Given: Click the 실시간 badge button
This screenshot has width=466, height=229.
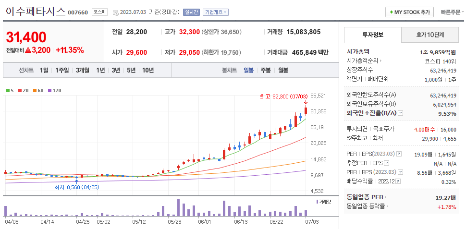Looking at the screenshot, I should [x=191, y=12].
